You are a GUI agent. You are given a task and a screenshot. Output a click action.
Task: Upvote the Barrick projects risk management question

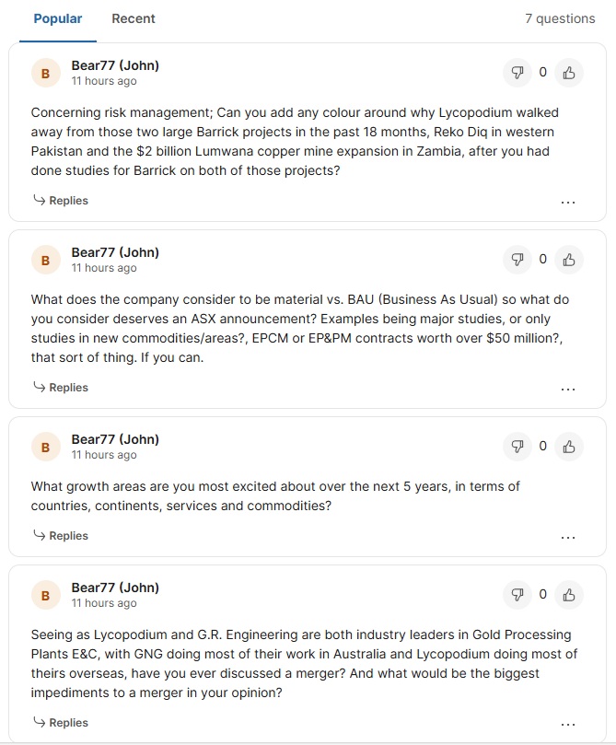(x=569, y=73)
